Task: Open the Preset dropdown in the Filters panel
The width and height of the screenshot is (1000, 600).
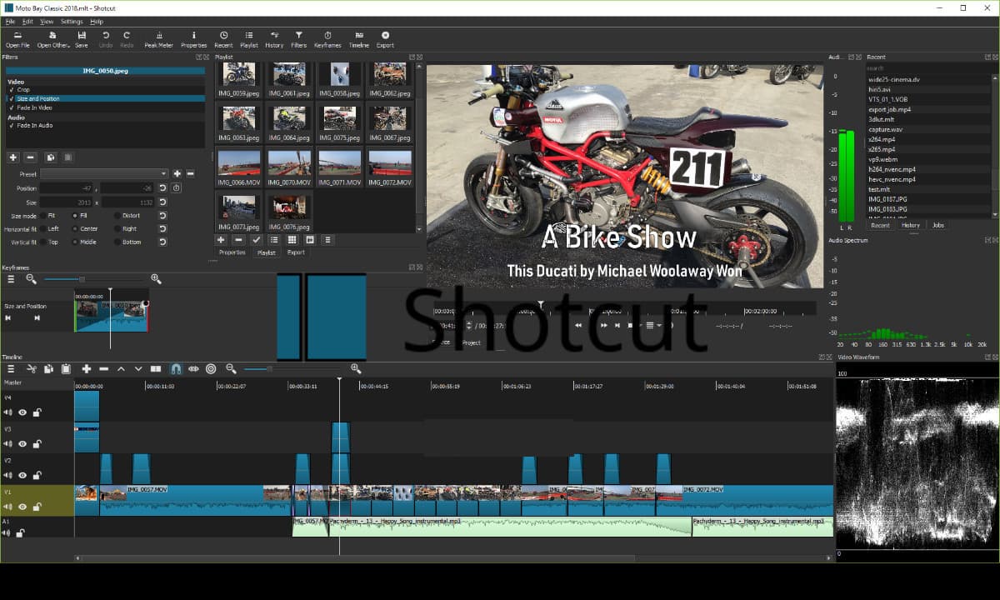Action: [104, 173]
